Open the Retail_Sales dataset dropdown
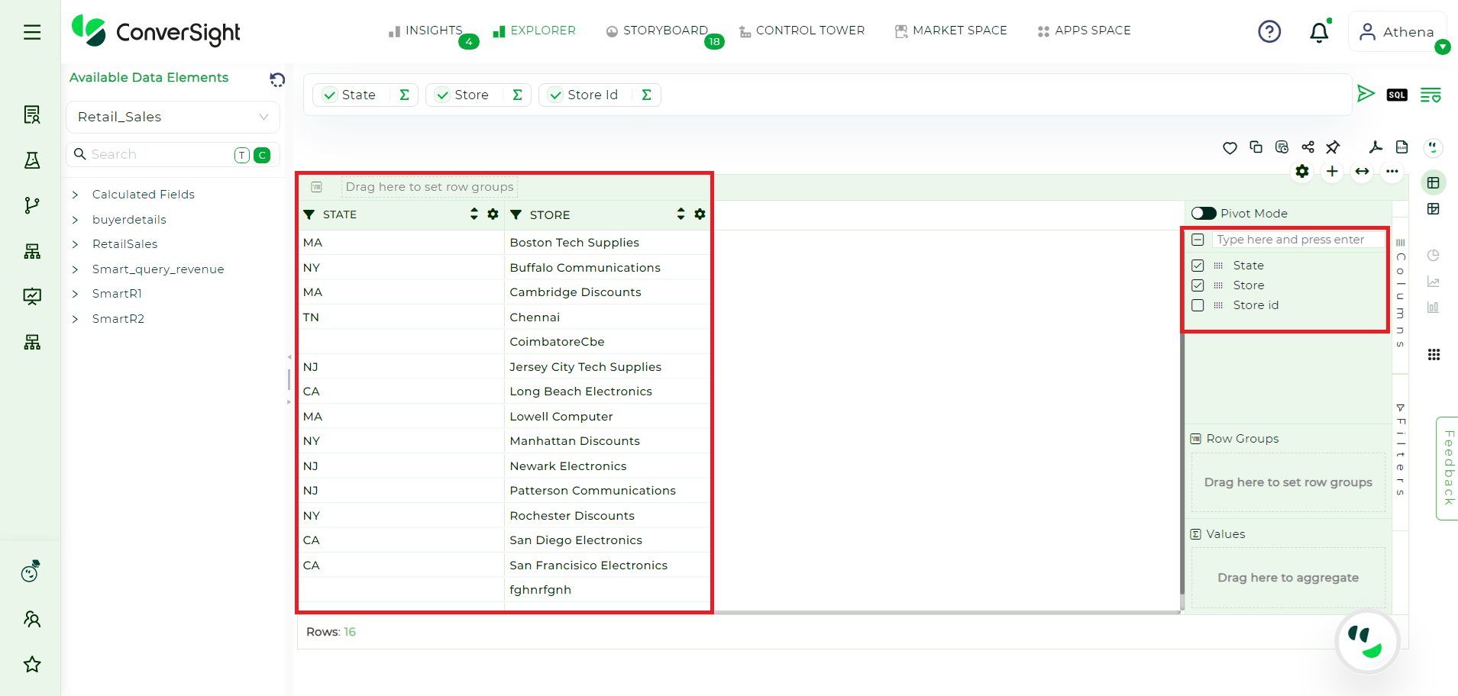The height and width of the screenshot is (696, 1458). click(x=173, y=117)
